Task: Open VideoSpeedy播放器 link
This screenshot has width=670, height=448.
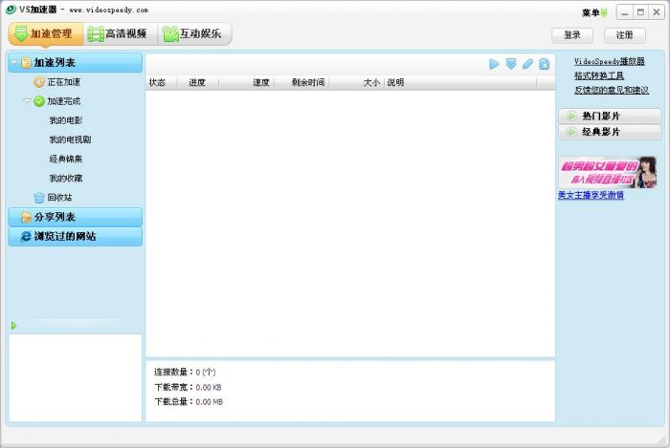Action: coord(610,61)
